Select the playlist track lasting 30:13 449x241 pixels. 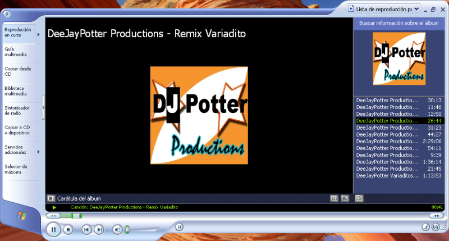(x=399, y=101)
